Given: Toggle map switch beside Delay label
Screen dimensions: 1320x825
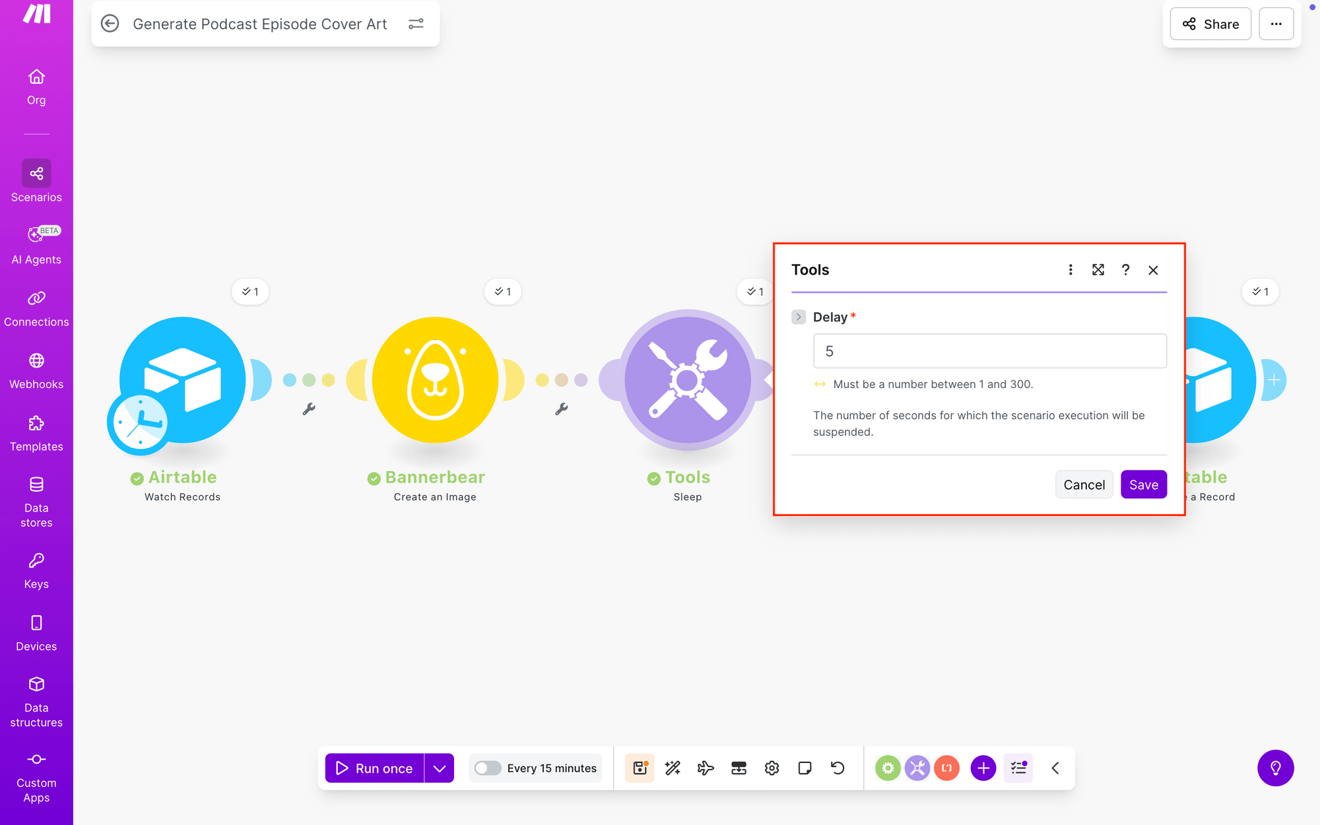Looking at the screenshot, I should pos(799,317).
